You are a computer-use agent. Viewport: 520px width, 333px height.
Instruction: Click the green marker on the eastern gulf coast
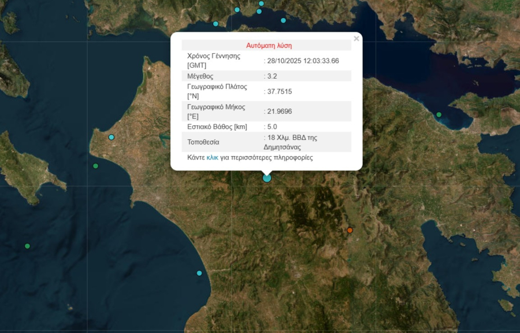click(x=439, y=114)
